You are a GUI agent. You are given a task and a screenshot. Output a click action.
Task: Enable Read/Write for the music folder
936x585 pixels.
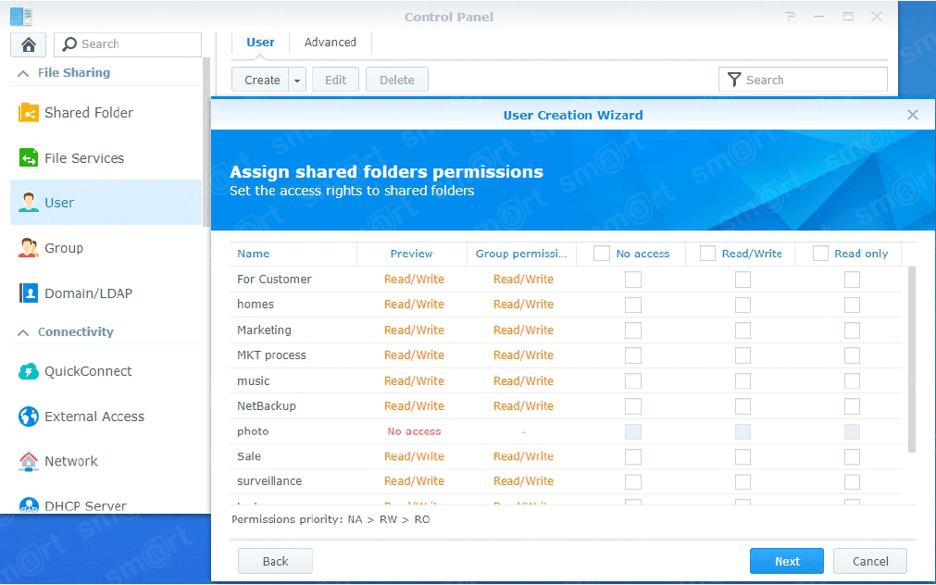tap(743, 380)
